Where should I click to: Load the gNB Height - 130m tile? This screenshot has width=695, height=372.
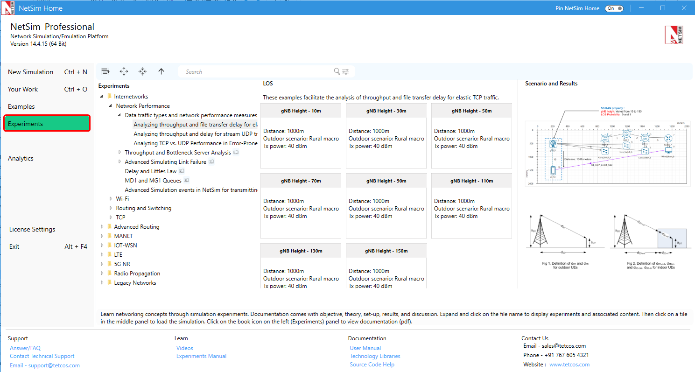coord(301,266)
